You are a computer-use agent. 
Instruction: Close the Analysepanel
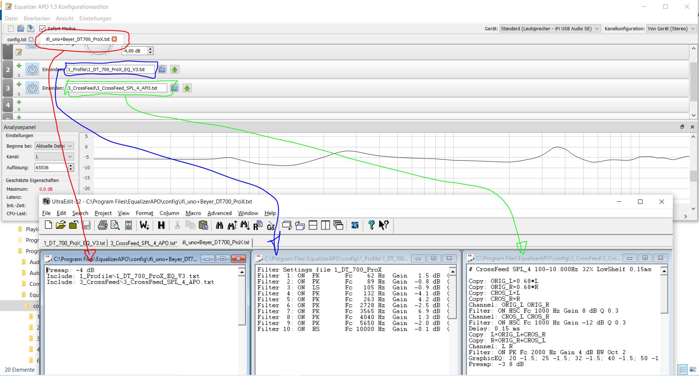(692, 127)
